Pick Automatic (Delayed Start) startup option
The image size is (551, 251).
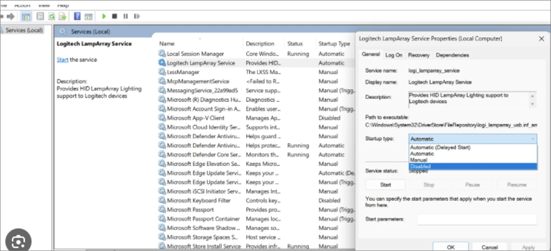[440, 147]
